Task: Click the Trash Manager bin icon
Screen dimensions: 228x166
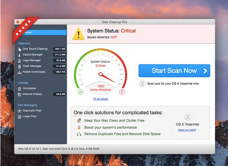Action: click(x=19, y=66)
